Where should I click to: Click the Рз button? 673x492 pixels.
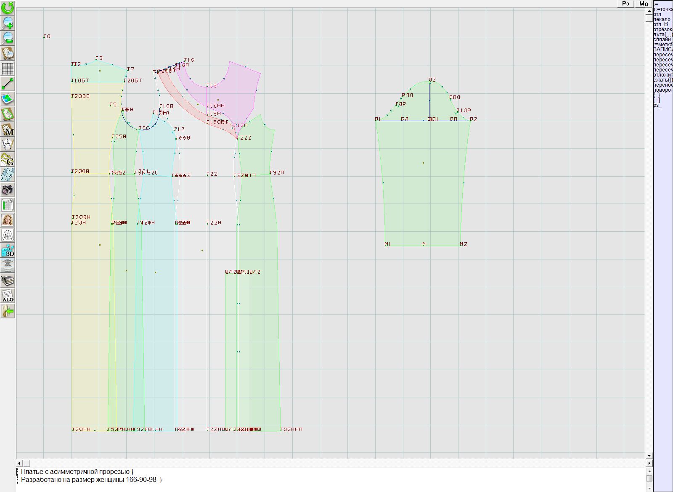tap(625, 3)
